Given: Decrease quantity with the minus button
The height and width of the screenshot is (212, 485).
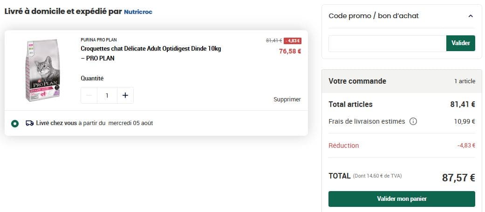Looking at the screenshot, I should coord(89,95).
